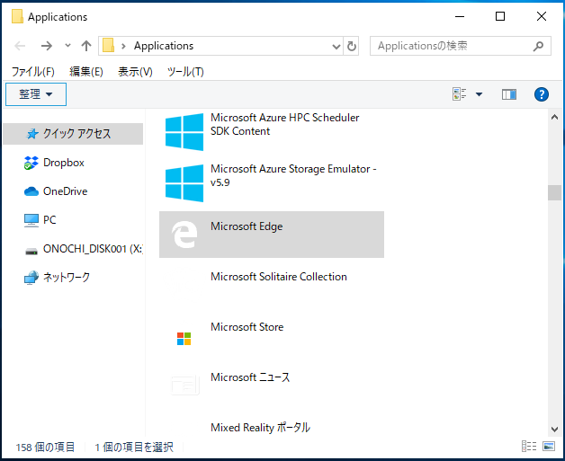Toggle the preview pane button
565x461 pixels.
pos(509,94)
